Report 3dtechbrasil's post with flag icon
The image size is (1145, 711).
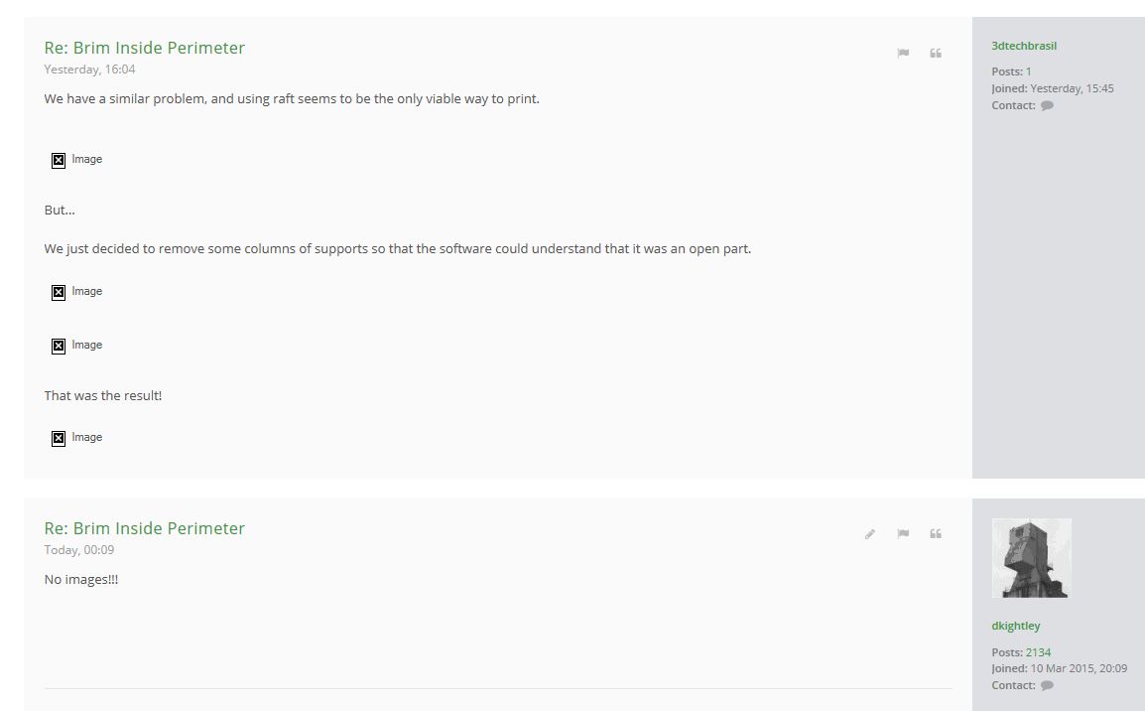coord(903,54)
